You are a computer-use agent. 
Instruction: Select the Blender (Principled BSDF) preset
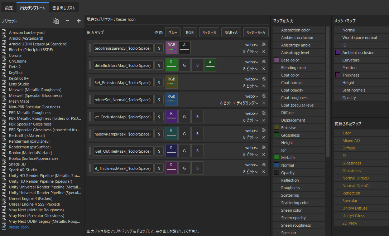[x=31, y=50]
